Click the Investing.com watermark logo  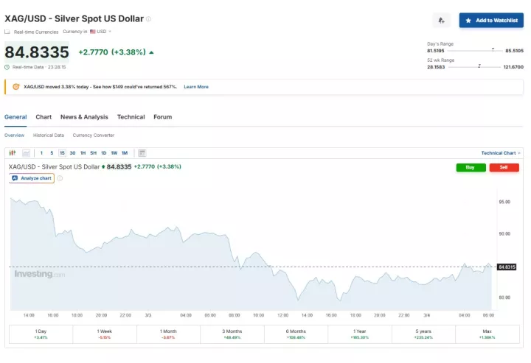(x=39, y=274)
